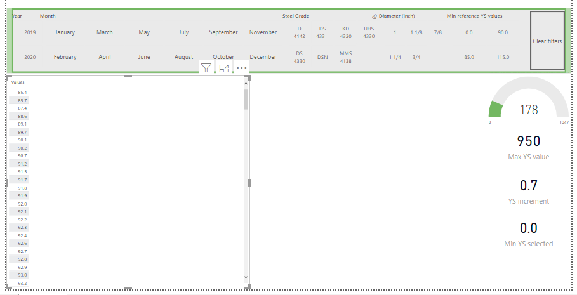The width and height of the screenshot is (577, 295).
Task: Filter by steel grade DS 4330
Action: coord(299,57)
